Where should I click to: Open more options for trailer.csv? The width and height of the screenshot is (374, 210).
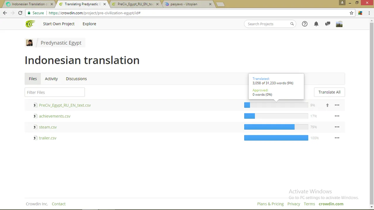click(x=337, y=138)
